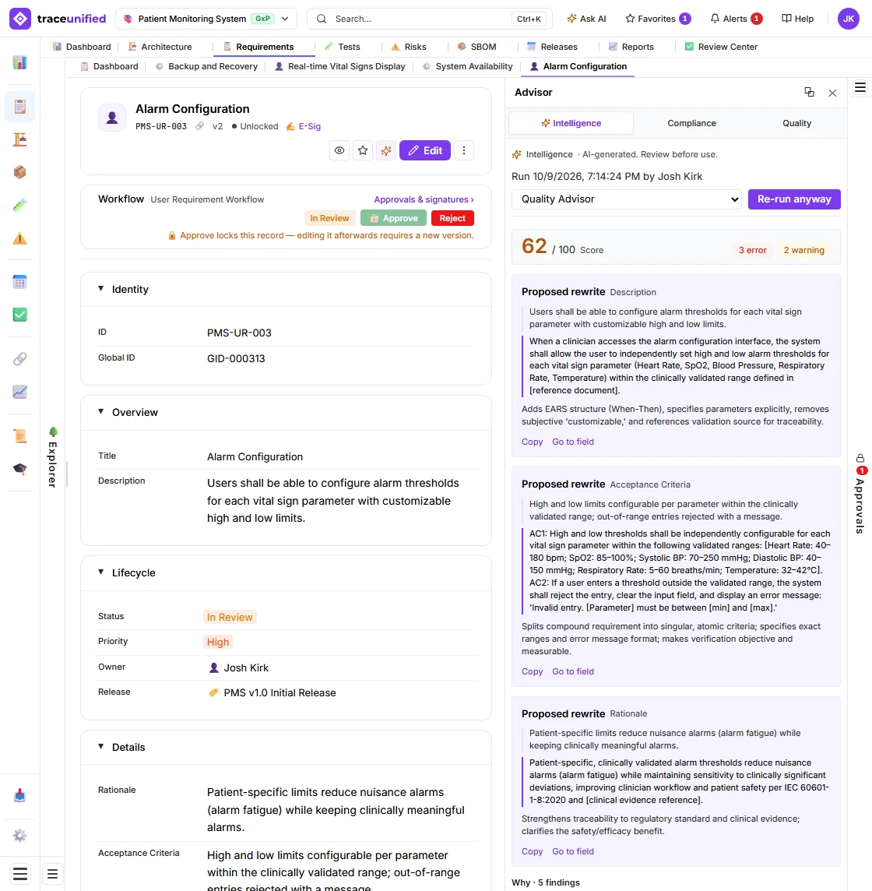Open Alerts notifications
The image size is (872, 891).
click(x=736, y=19)
